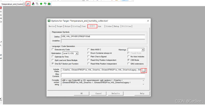This screenshot has height=105, width=205.
Task: Open the Warnings dropdown
Action: point(143,50)
